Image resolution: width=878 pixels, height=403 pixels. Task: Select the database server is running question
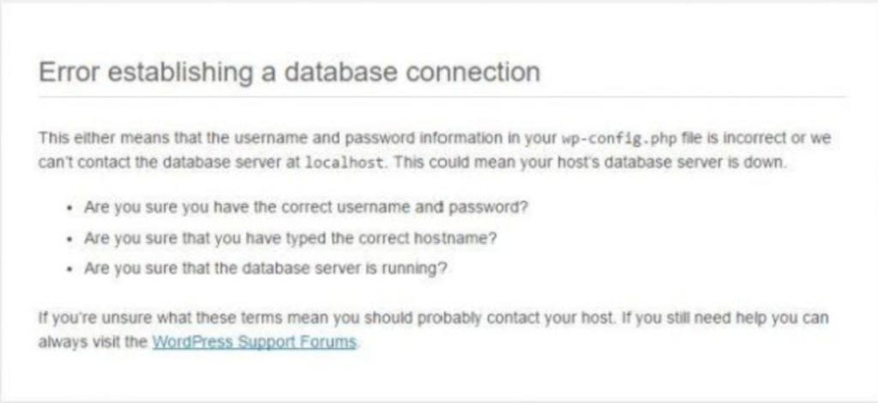point(266,268)
